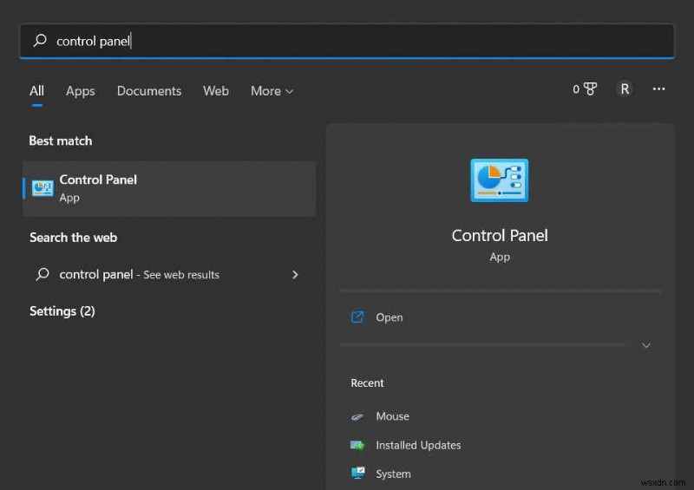This screenshot has height=490, width=694.
Task: Switch to the Documents tab
Action: tap(148, 91)
